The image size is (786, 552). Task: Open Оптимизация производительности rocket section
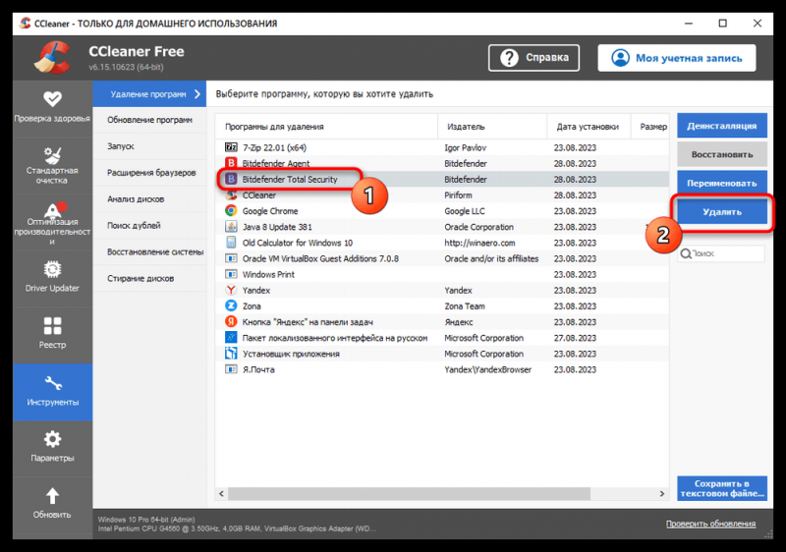(52, 223)
